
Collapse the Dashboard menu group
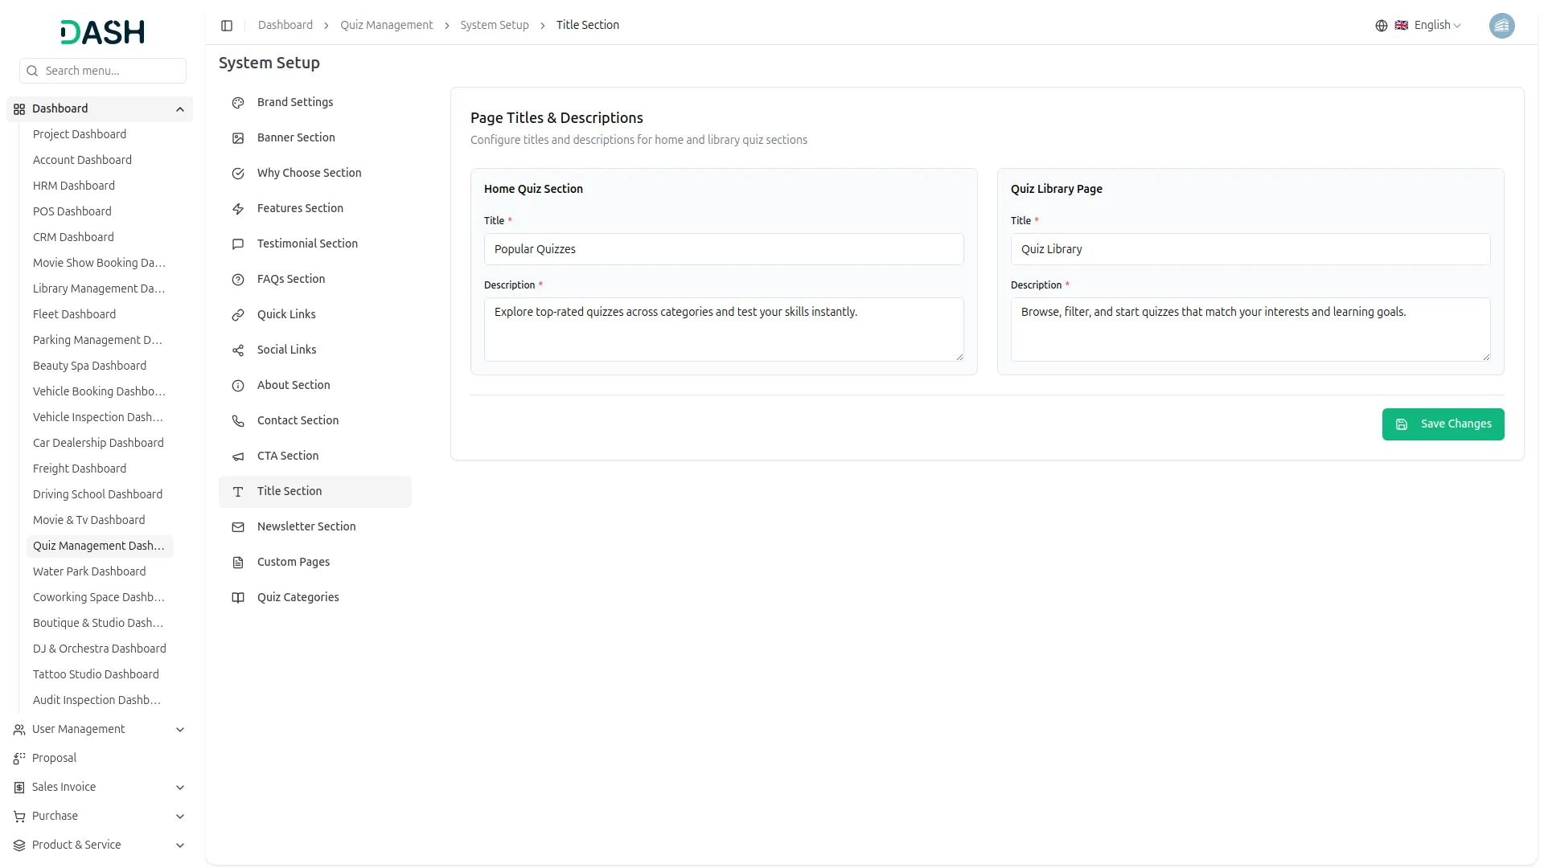[180, 109]
